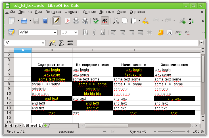The width and height of the screenshot is (209, 138).
Task: Click the zoom slider handle in status bar
Action: tap(172, 131)
